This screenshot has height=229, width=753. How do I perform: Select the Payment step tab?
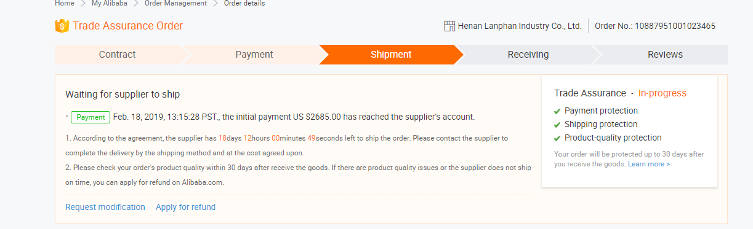coord(254,55)
